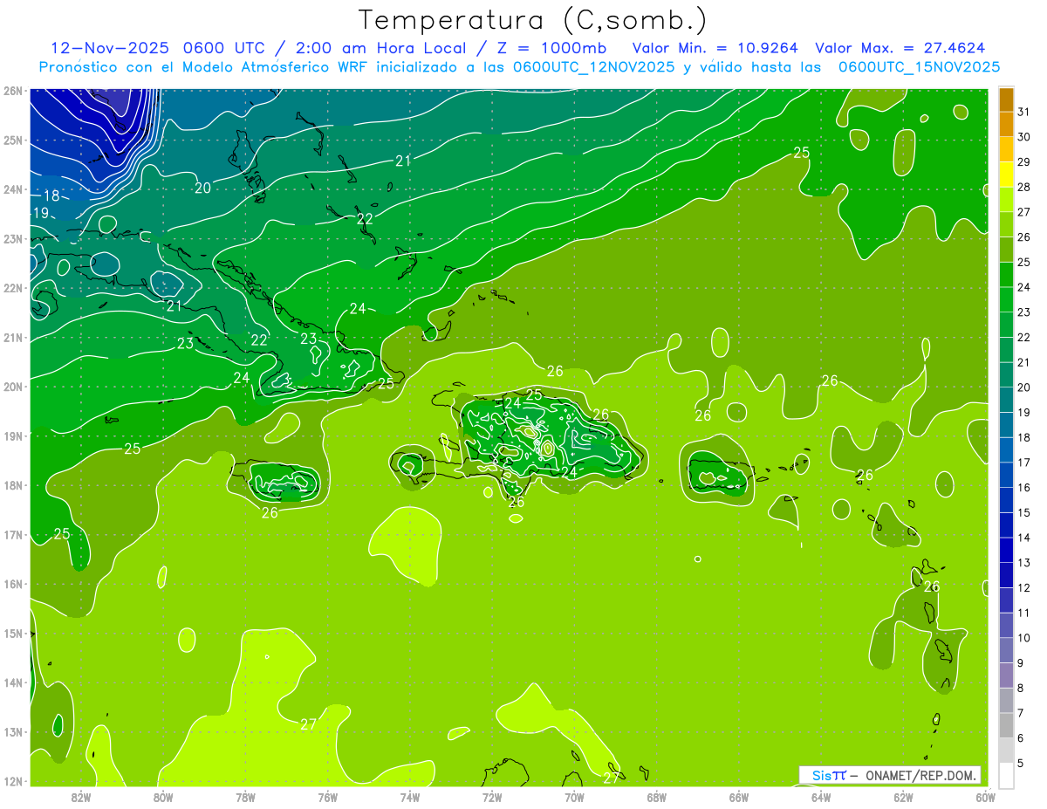1047x809 pixels.
Task: Click the latitude axis label '18N'
Action: tap(12, 485)
